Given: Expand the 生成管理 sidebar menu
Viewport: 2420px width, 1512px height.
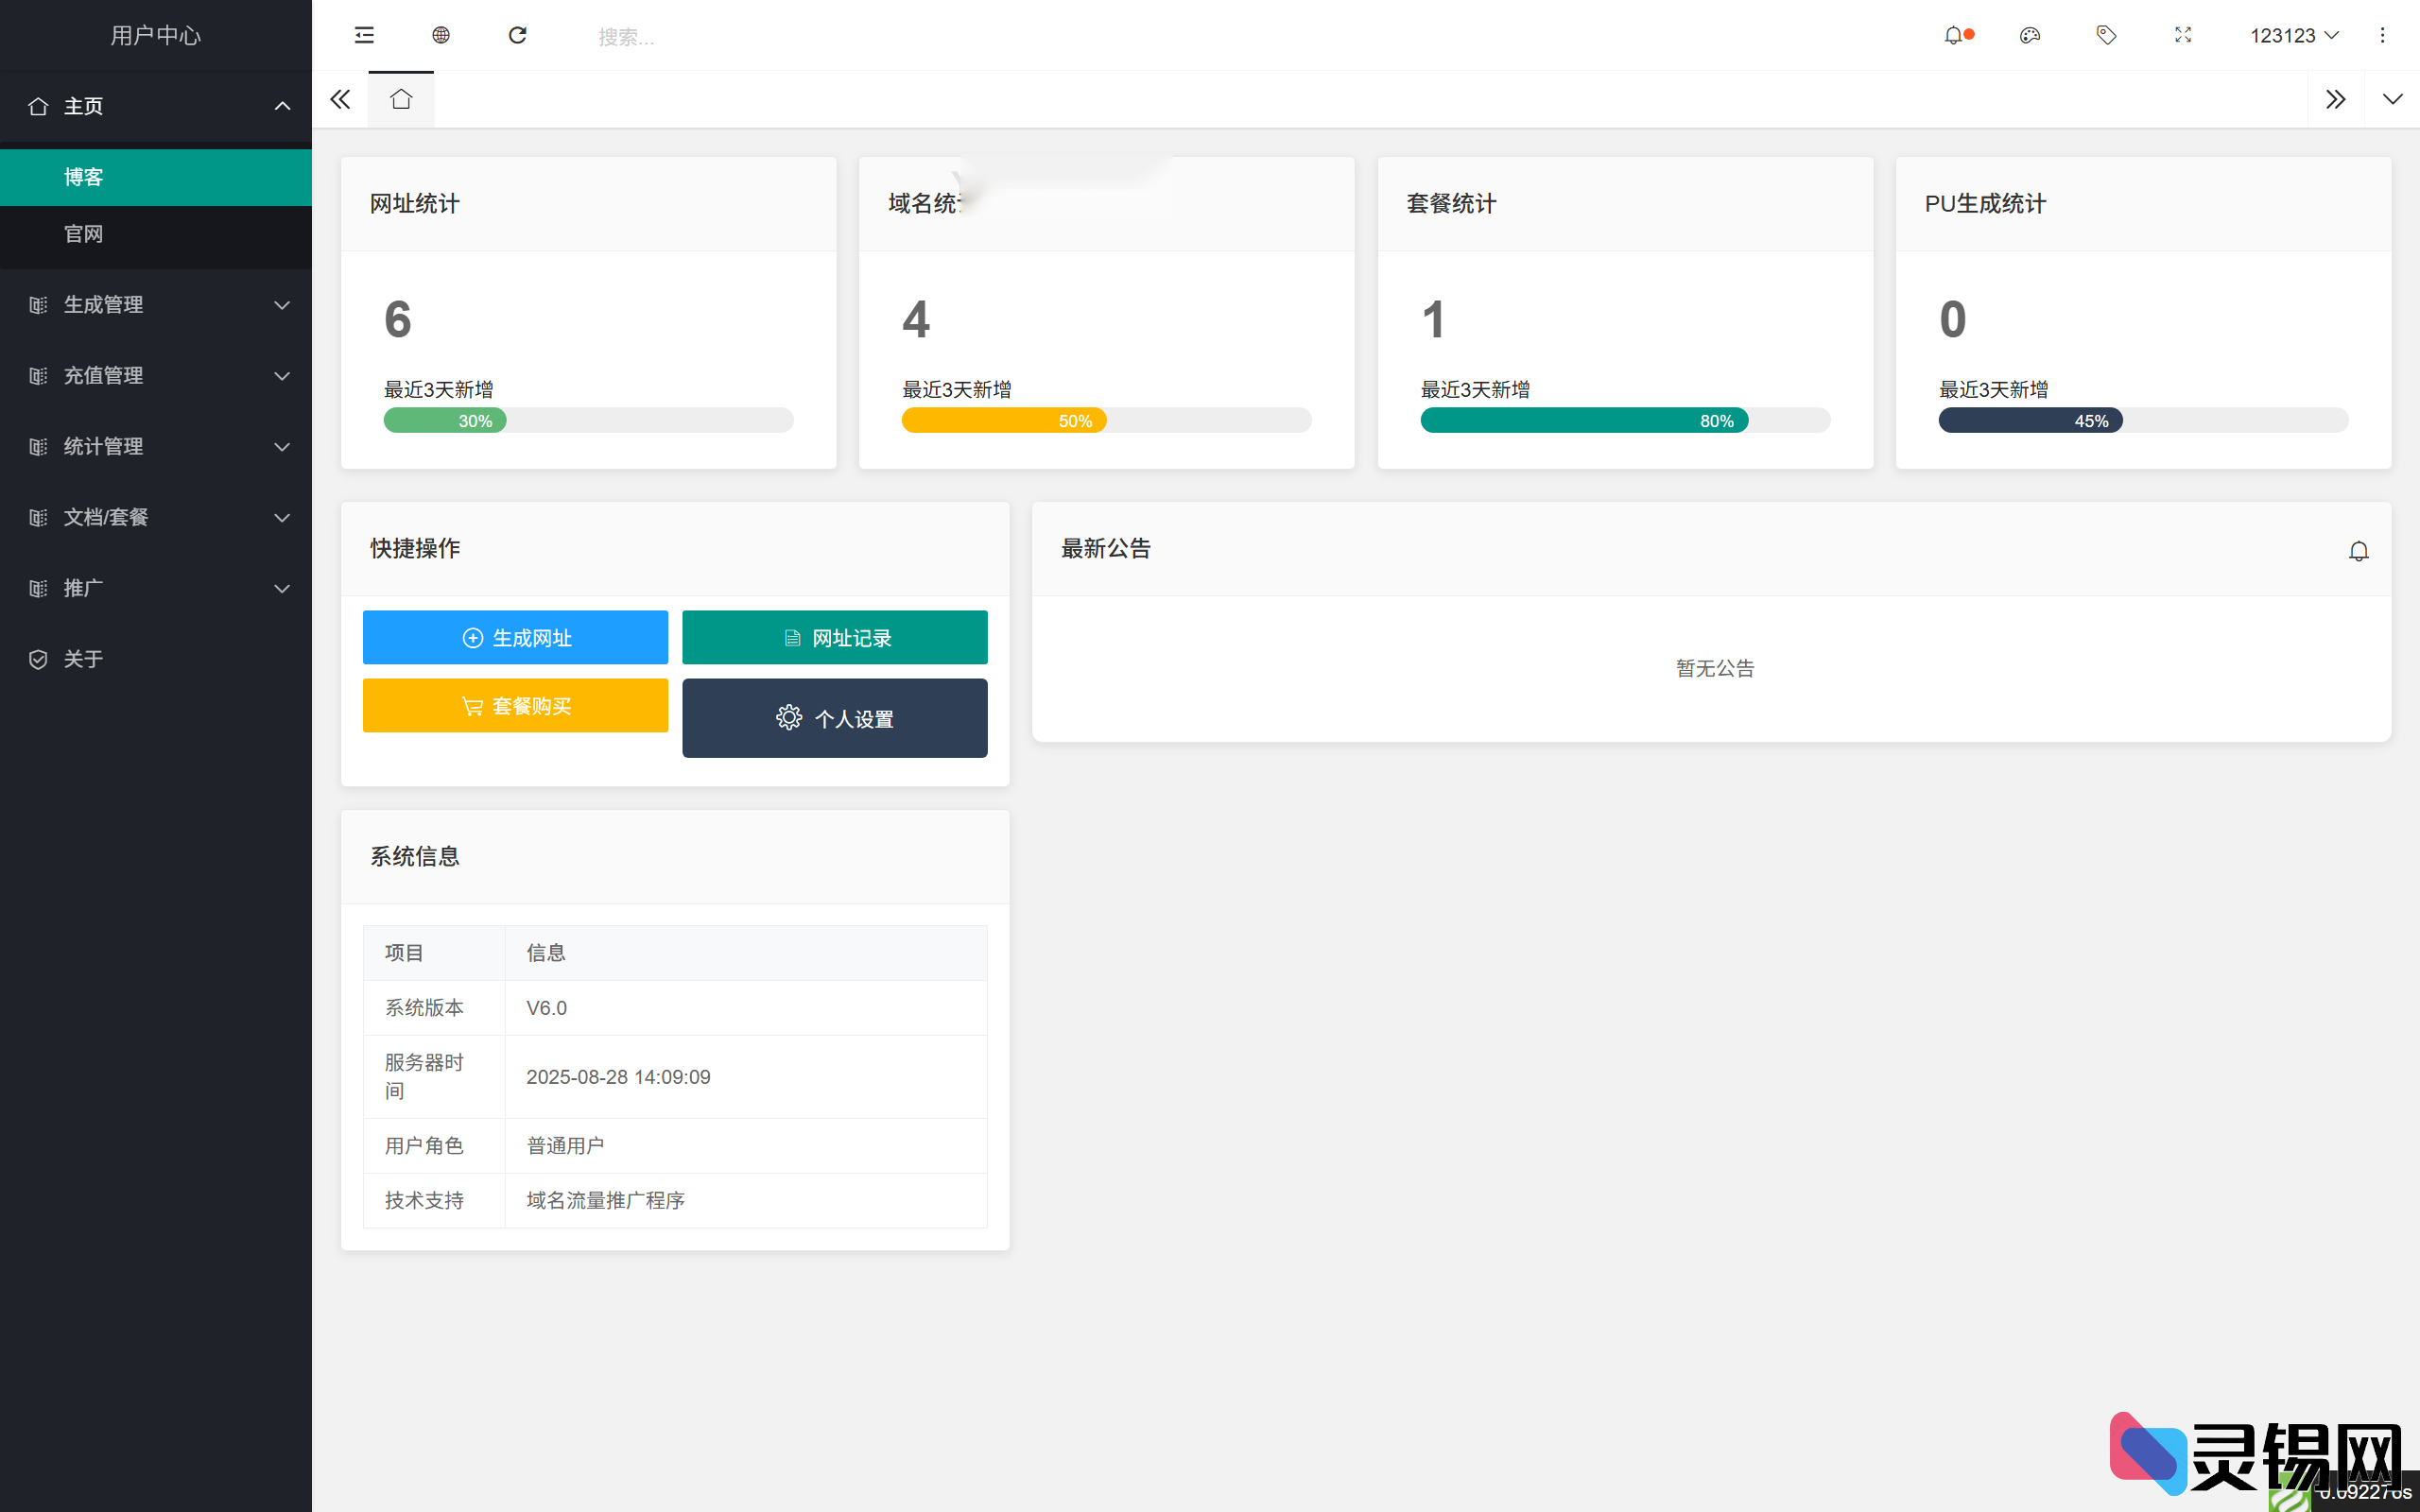Looking at the screenshot, I should point(156,305).
